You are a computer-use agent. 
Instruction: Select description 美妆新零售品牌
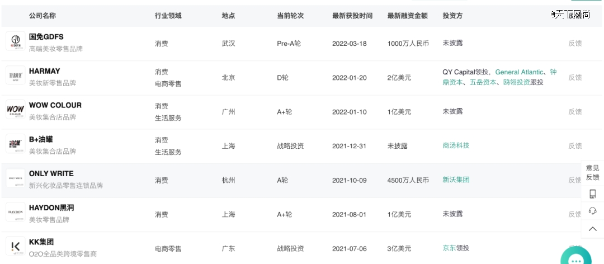tap(53, 83)
